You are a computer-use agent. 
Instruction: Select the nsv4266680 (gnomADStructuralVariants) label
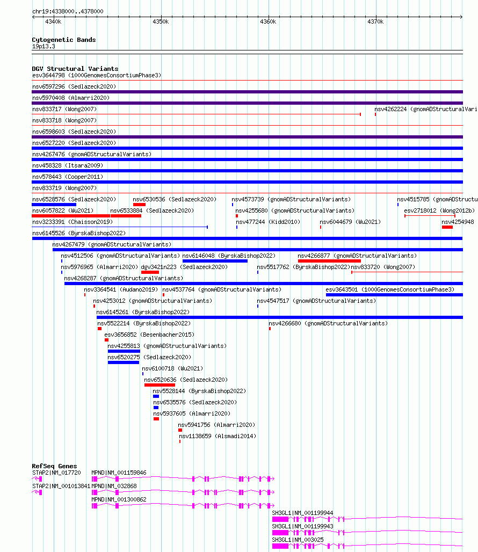click(x=328, y=323)
